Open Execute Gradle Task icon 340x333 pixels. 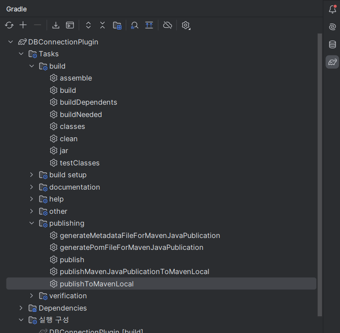pos(70,25)
